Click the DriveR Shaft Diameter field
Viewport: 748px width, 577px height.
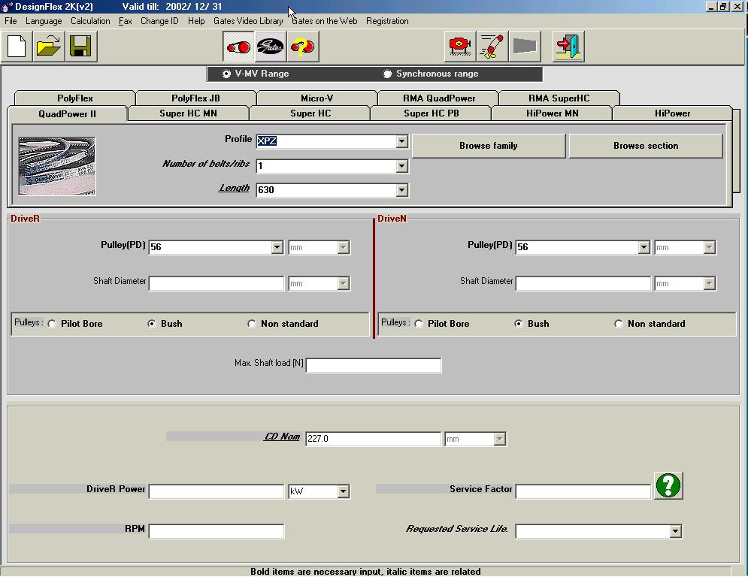pyautogui.click(x=217, y=283)
